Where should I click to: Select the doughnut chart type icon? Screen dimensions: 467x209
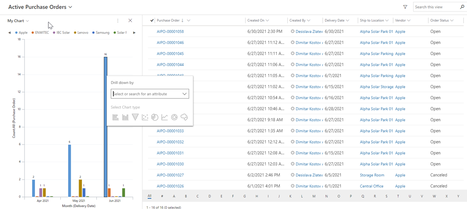pos(174,117)
